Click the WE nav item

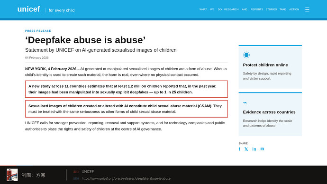(x=212, y=9)
